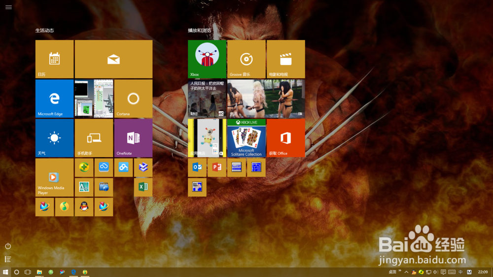
Task: Open the All apps list icon
Action: [8, 259]
